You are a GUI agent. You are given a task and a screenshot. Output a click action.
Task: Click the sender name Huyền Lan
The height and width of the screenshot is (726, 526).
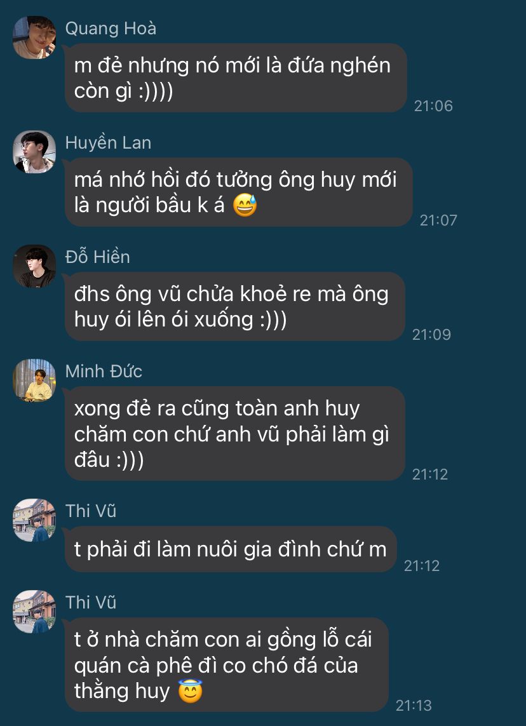109,143
